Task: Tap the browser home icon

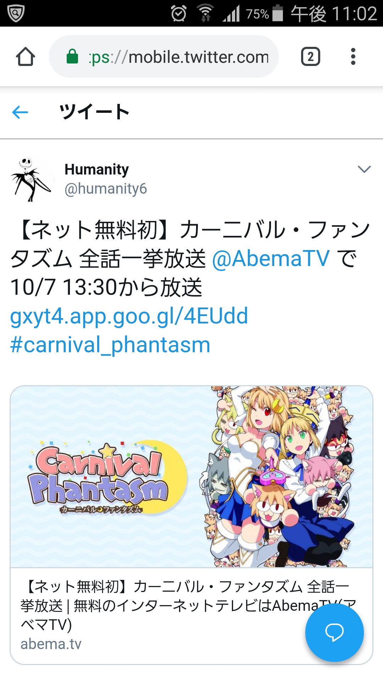Action: (26, 57)
